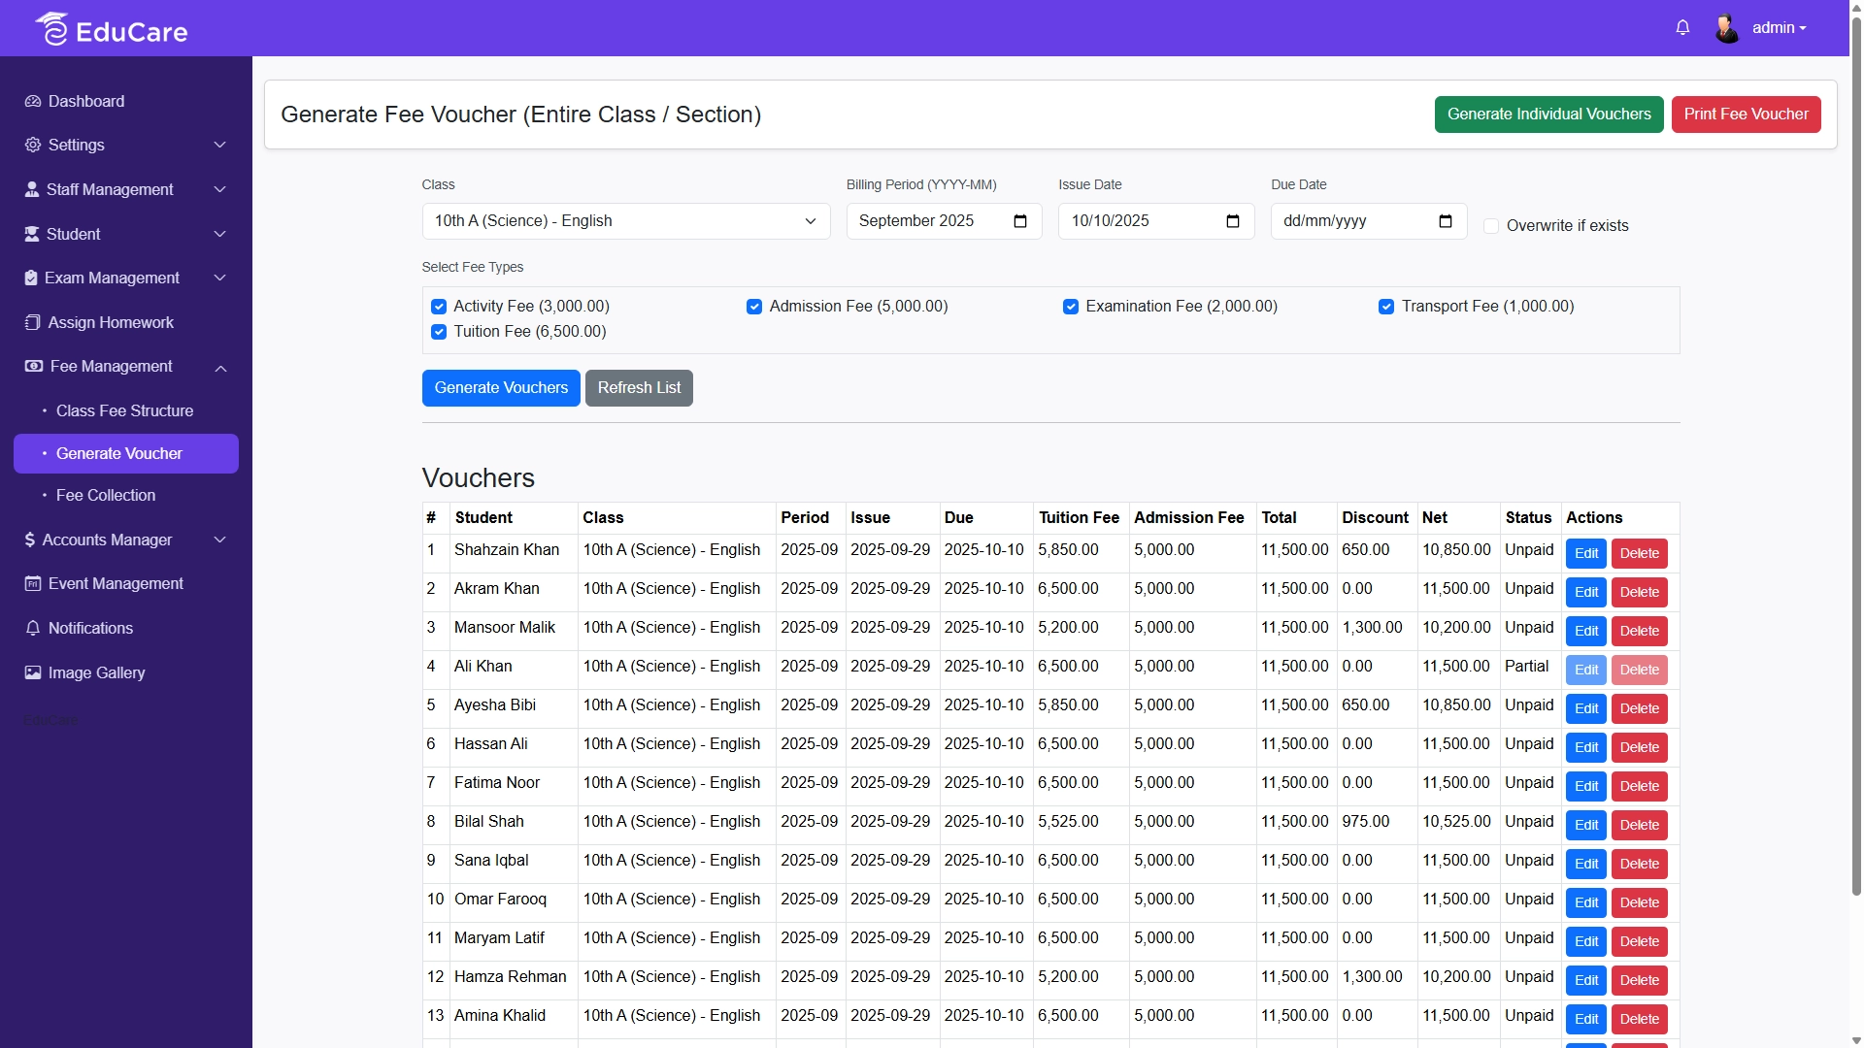The image size is (1864, 1048).
Task: Click the Tuition Fee column header
Action: [1079, 518]
